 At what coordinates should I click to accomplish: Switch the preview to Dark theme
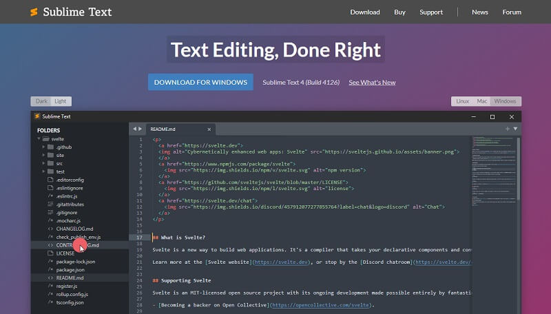click(41, 101)
